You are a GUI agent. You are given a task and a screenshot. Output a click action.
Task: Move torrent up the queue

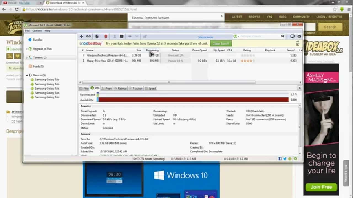click(130, 36)
